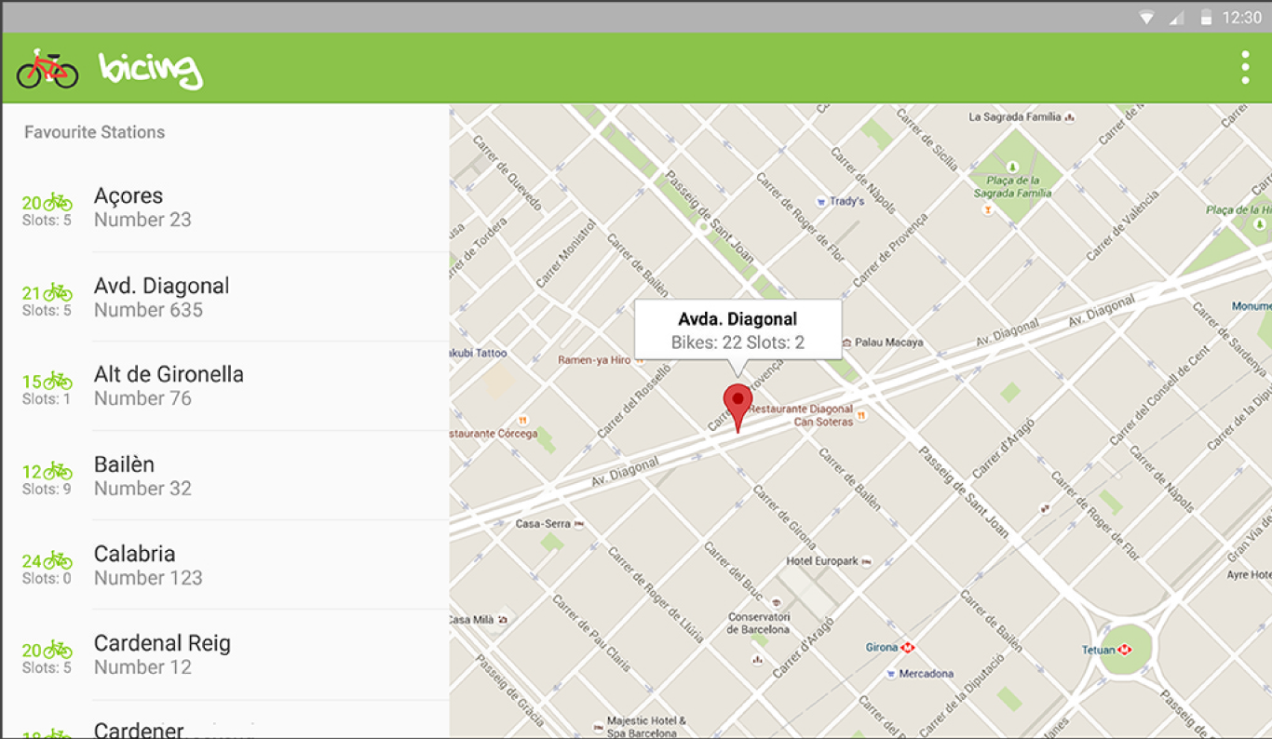
Task: Tap 'Number 76' under Alt de Gironella
Action: pos(142,398)
